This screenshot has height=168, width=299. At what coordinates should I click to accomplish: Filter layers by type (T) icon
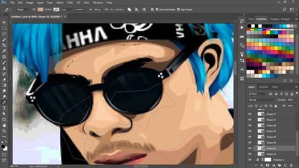[281, 94]
